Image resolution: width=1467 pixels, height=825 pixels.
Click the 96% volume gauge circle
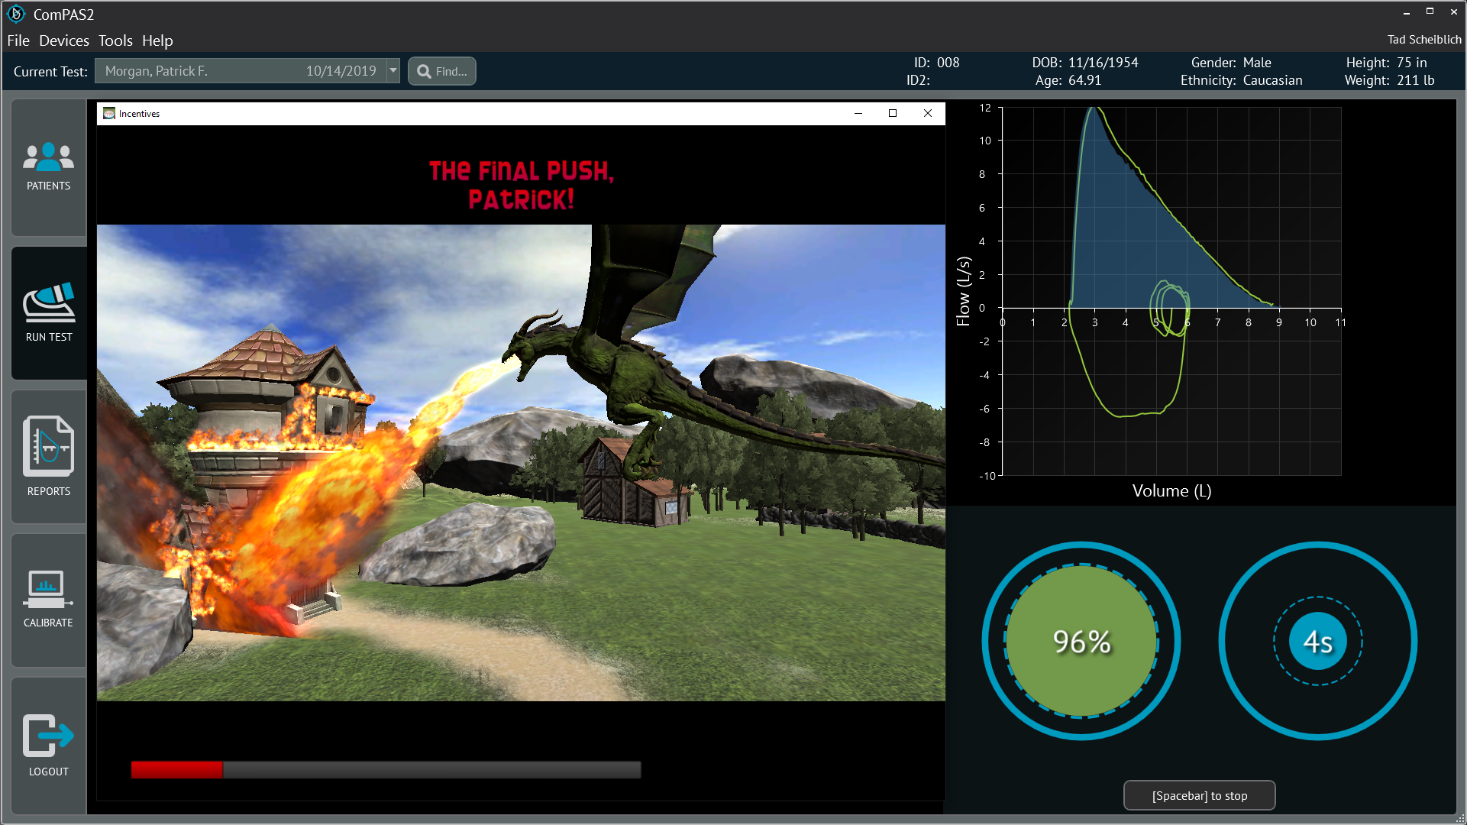coord(1081,641)
